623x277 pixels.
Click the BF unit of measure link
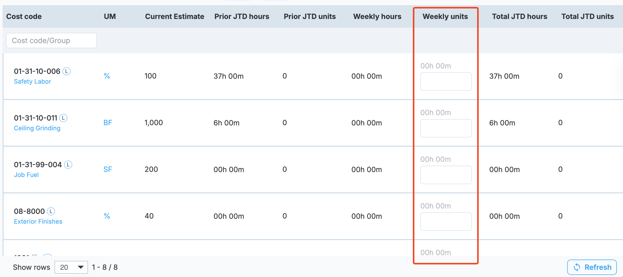tap(108, 123)
